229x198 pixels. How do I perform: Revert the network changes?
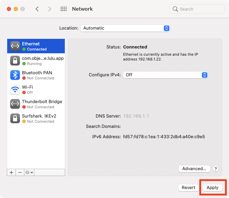[x=189, y=188]
